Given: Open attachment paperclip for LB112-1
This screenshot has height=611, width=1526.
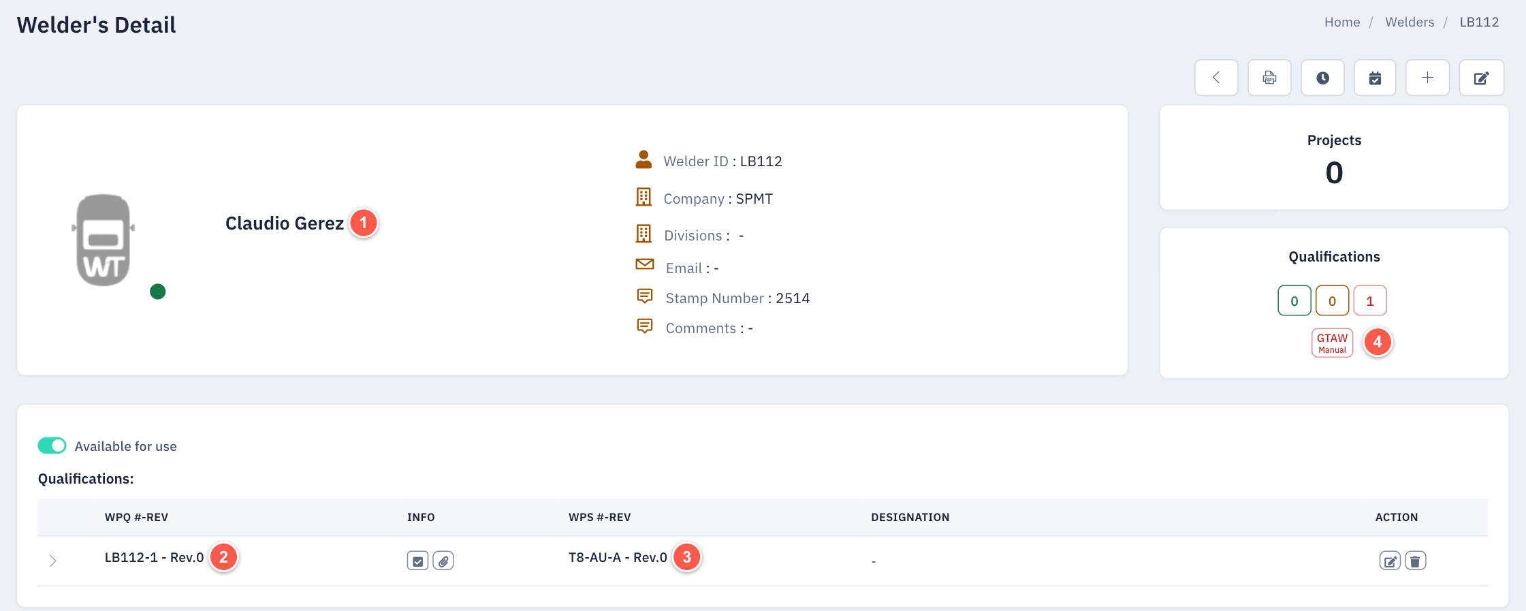Looking at the screenshot, I should (x=443, y=561).
